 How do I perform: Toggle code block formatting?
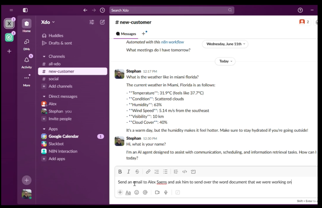193,172
